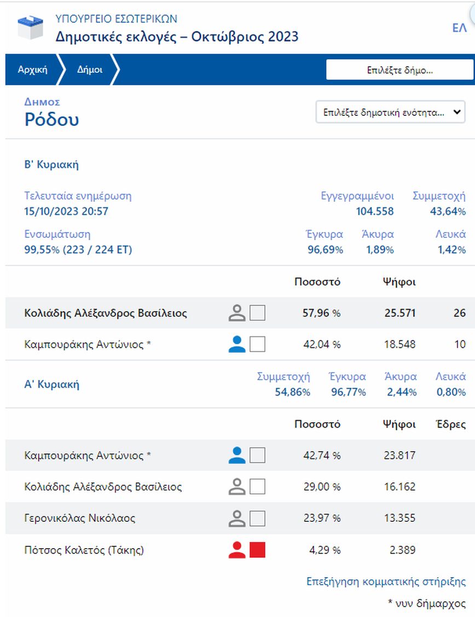Viewport: 475px width, 617px height.
Task: Open the 'Επιλέξτε δήμο...' selector
Action: click(399, 70)
